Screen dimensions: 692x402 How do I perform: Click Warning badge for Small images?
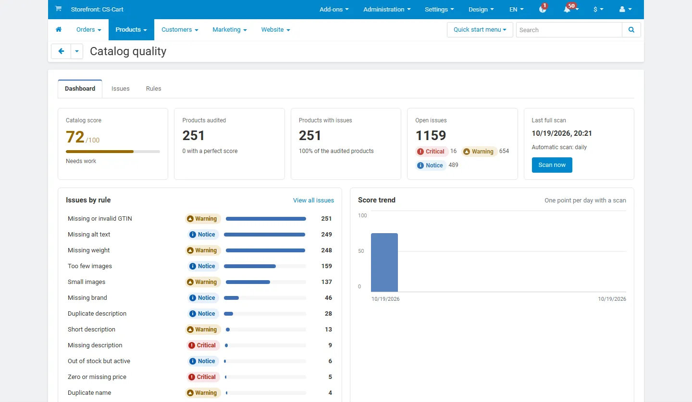[x=203, y=282]
